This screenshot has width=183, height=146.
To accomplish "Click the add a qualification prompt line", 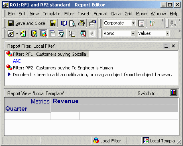I will click(x=92, y=75).
